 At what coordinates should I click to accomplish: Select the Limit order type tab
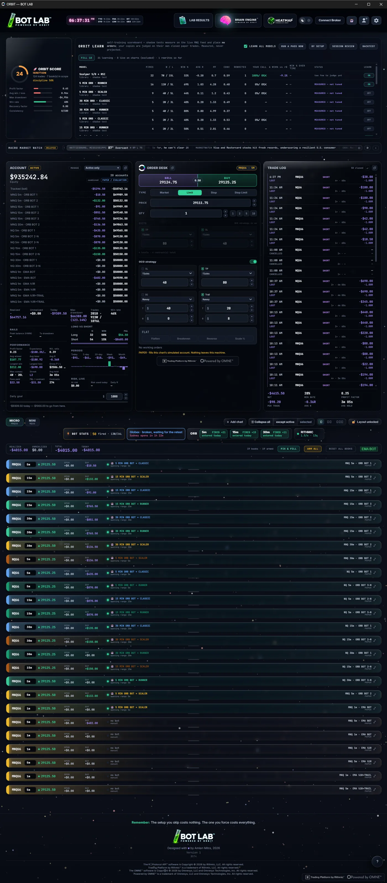click(190, 193)
